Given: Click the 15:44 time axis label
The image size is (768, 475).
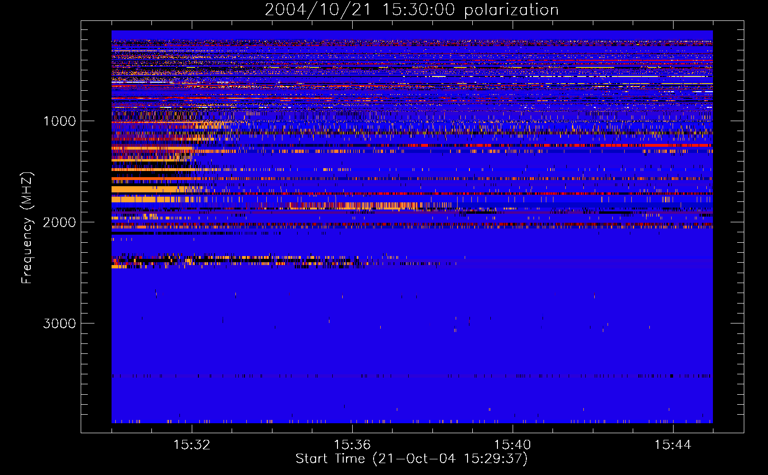Looking at the screenshot, I should pos(673,445).
